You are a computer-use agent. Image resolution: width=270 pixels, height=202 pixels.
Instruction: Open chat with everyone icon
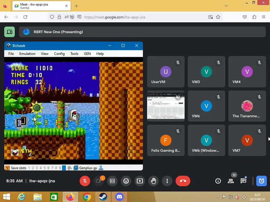click(x=243, y=181)
